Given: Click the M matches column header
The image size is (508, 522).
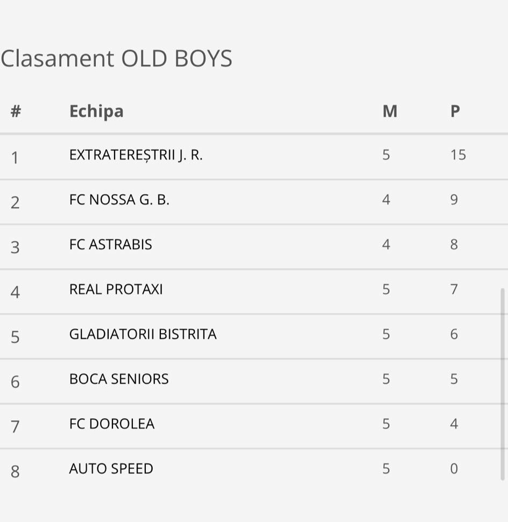Looking at the screenshot, I should tap(390, 111).
